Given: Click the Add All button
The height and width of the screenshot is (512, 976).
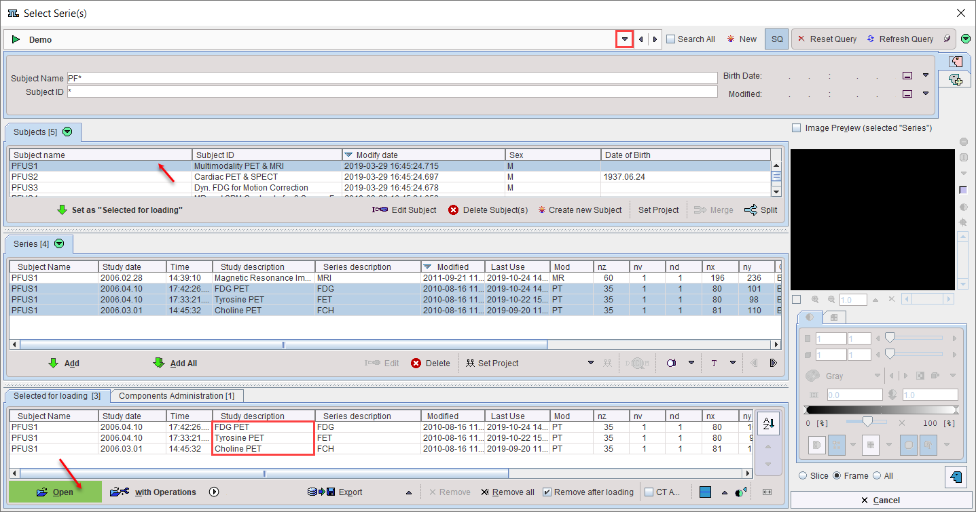Looking at the screenshot, I should [175, 363].
